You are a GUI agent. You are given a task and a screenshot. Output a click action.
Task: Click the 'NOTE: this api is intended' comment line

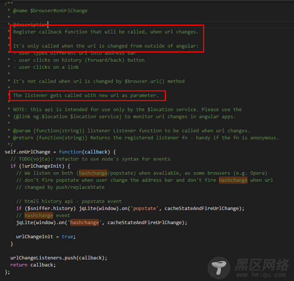coord(127,109)
